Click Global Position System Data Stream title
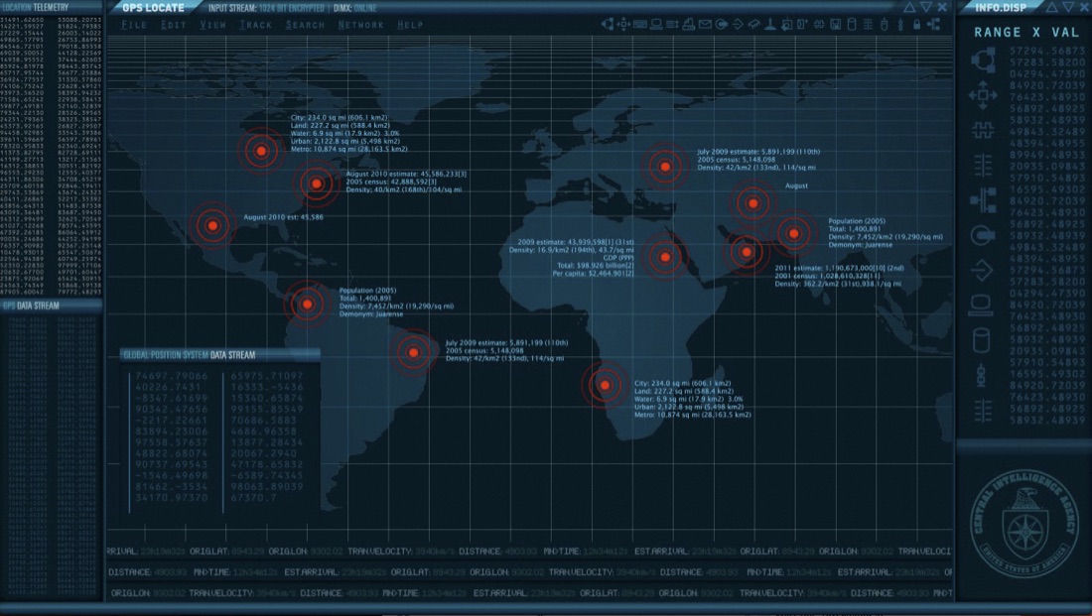The height and width of the screenshot is (616, 1092). (190, 355)
